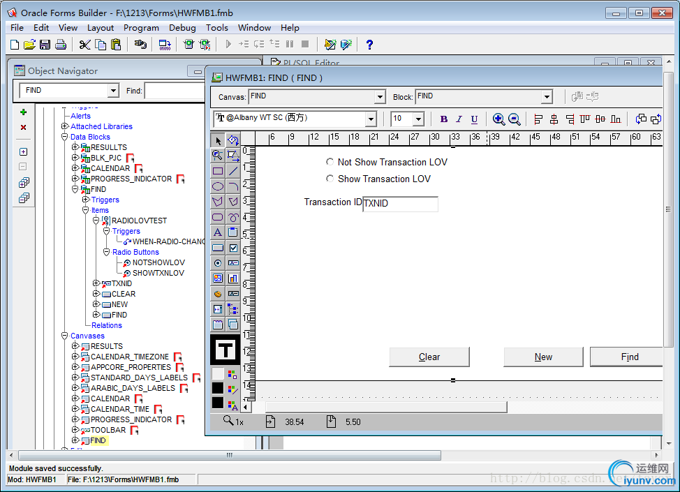Click the green plus Create button in Navigator
This screenshot has height=492, width=680.
(x=24, y=112)
